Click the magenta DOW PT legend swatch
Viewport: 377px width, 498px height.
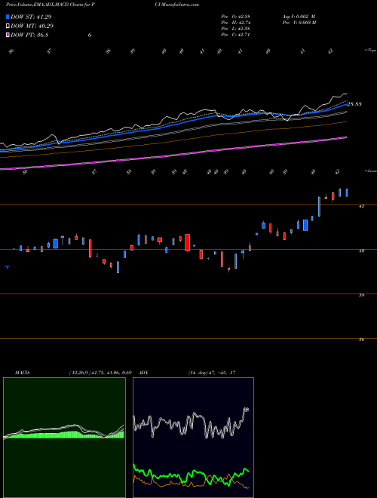[x=8, y=35]
